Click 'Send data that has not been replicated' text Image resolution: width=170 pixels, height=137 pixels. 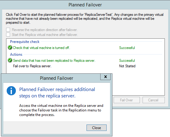(54, 61)
